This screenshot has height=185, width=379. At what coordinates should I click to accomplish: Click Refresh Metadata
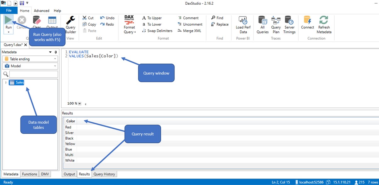pyautogui.click(x=324, y=25)
